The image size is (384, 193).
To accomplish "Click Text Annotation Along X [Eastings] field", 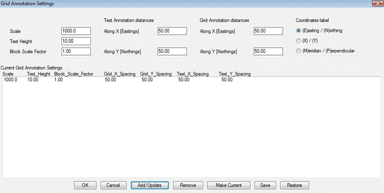I will click(x=172, y=31).
